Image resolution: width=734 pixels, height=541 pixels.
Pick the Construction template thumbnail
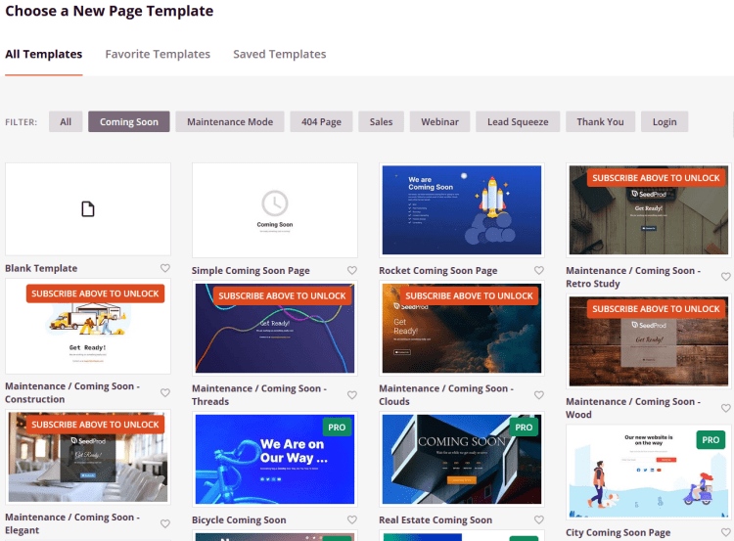click(x=88, y=326)
